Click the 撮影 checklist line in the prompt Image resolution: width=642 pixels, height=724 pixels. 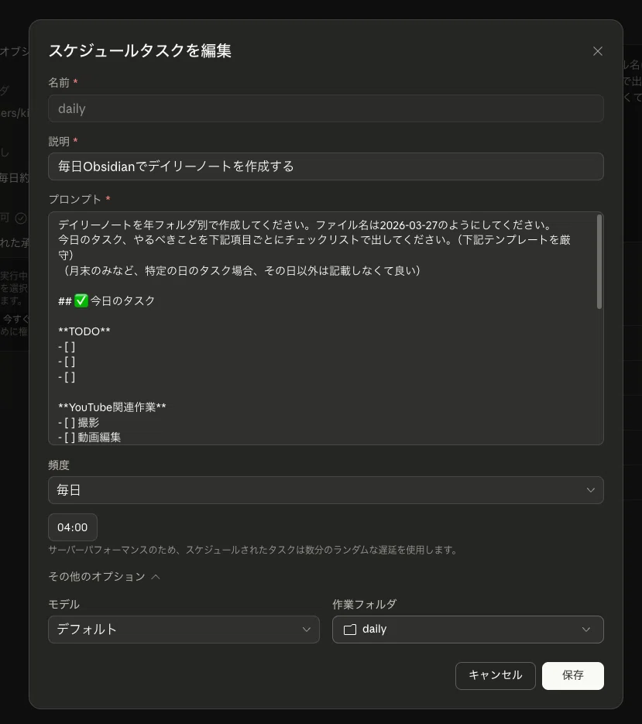tap(79, 423)
